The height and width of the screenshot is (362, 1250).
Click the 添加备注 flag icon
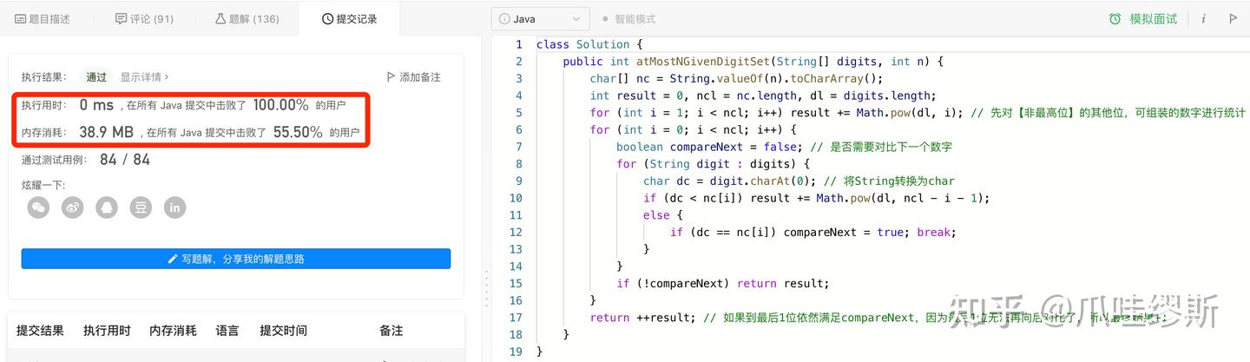tap(391, 76)
